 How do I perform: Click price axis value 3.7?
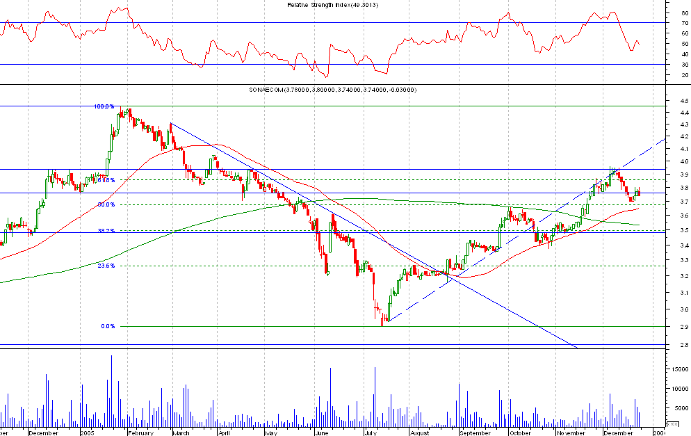pos(684,202)
